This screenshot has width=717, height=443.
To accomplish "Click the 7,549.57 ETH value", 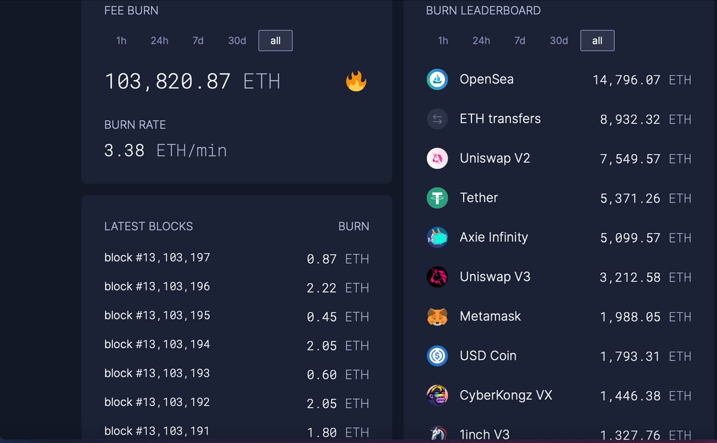I will point(645,159).
